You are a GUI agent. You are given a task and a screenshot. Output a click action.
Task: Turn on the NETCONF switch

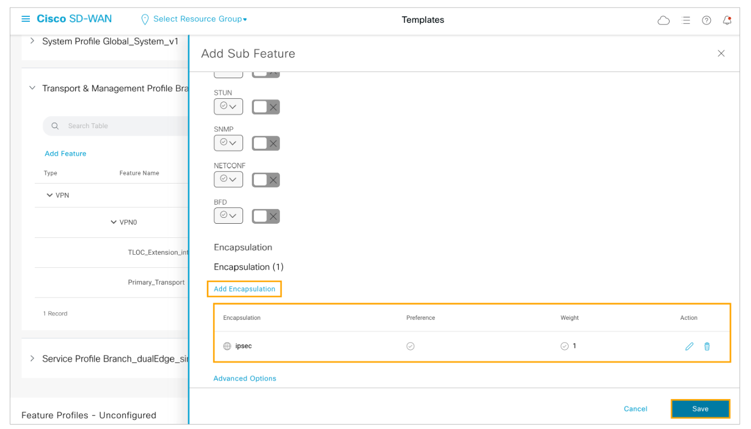[x=265, y=180]
